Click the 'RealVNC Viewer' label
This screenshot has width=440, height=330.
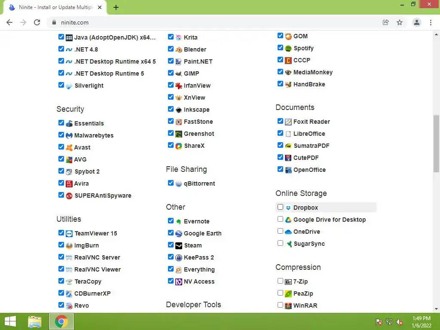click(x=98, y=270)
